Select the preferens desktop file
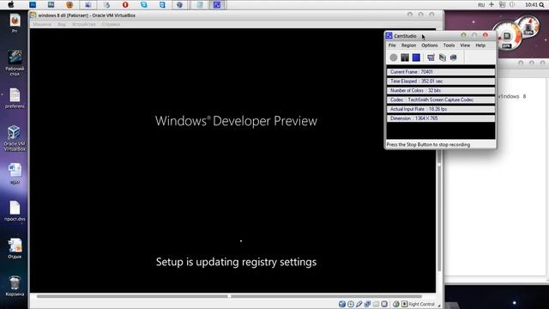 [x=15, y=98]
